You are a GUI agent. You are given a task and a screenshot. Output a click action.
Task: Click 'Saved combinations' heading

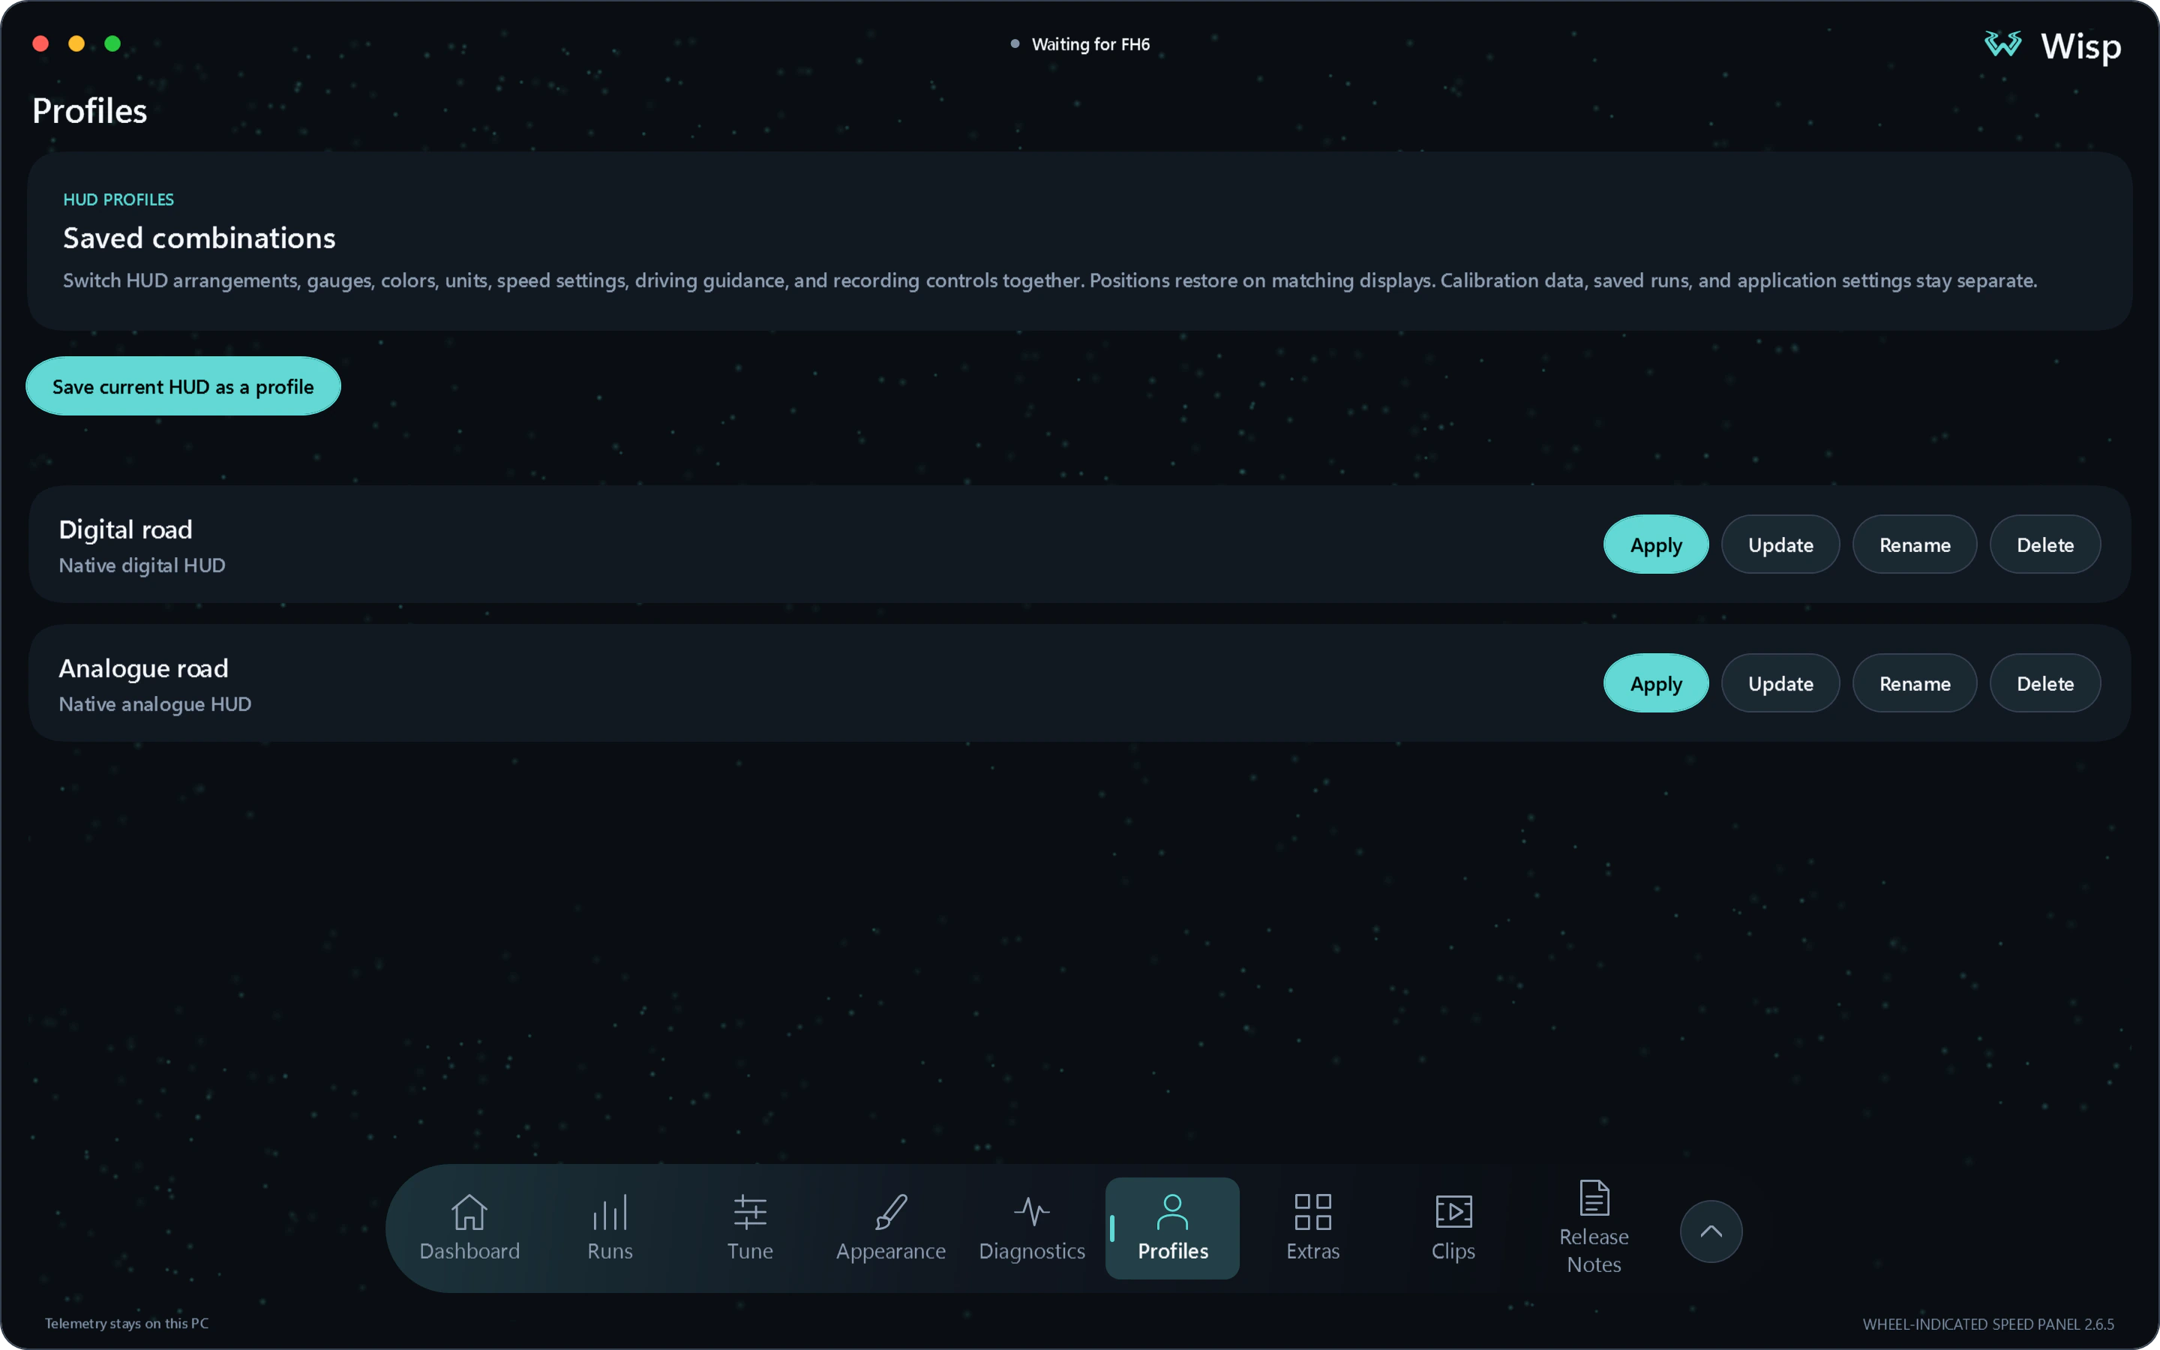(199, 238)
